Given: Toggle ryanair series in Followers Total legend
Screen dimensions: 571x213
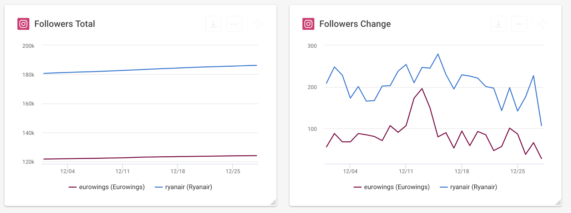Looking at the screenshot, I should coord(184,187).
